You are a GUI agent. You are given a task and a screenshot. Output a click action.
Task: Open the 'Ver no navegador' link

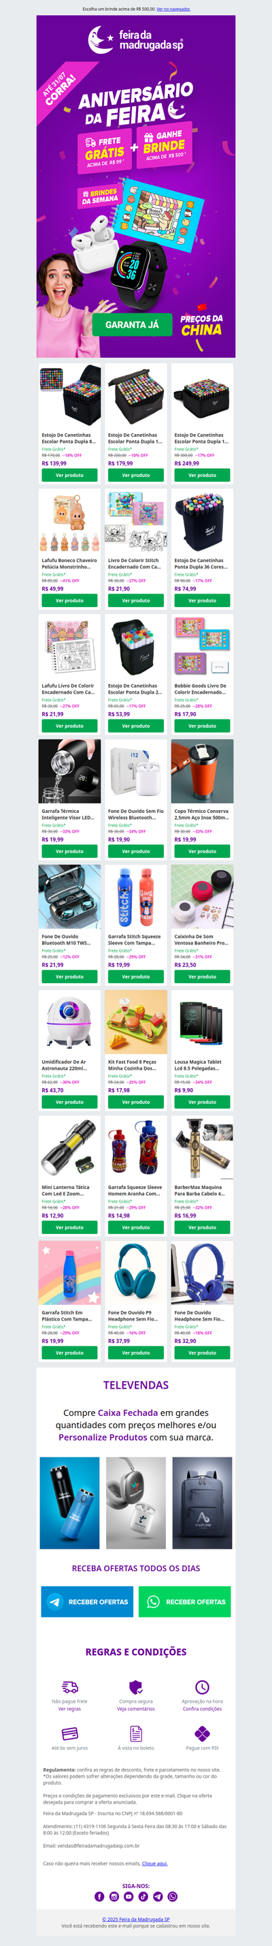(173, 9)
